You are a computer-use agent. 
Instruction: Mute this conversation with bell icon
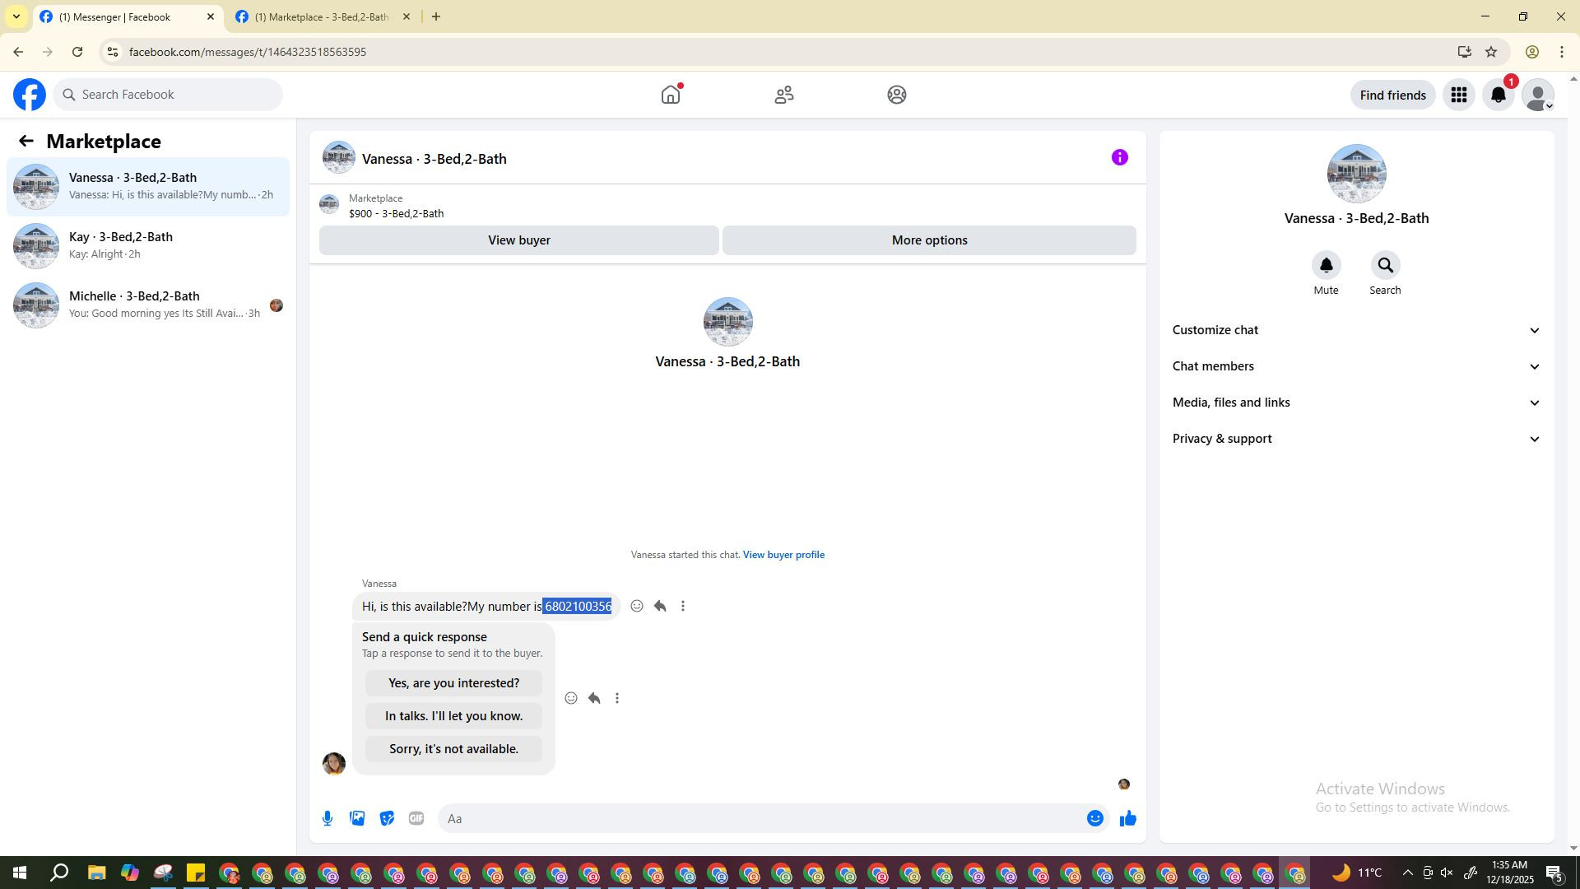[x=1326, y=266]
